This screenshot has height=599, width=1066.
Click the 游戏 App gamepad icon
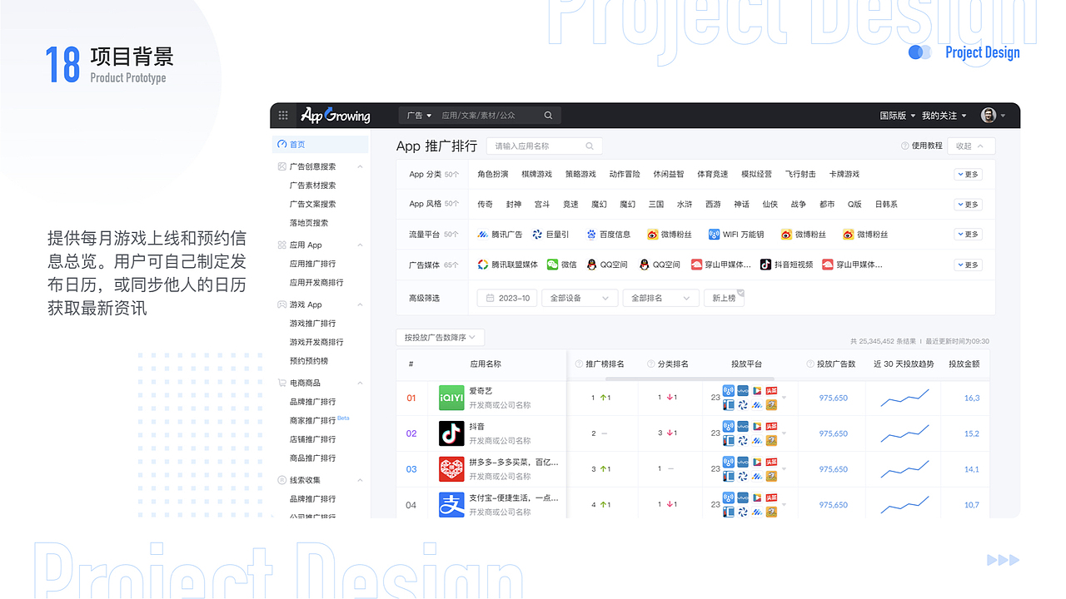click(281, 304)
